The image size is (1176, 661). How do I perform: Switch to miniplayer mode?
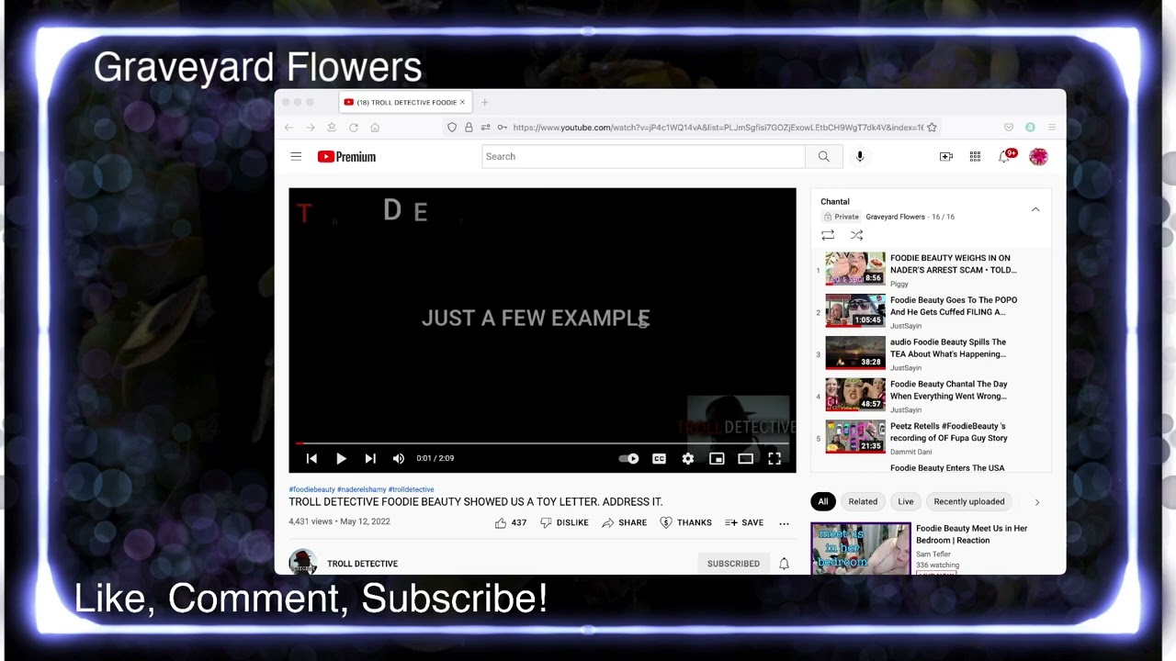(x=717, y=458)
